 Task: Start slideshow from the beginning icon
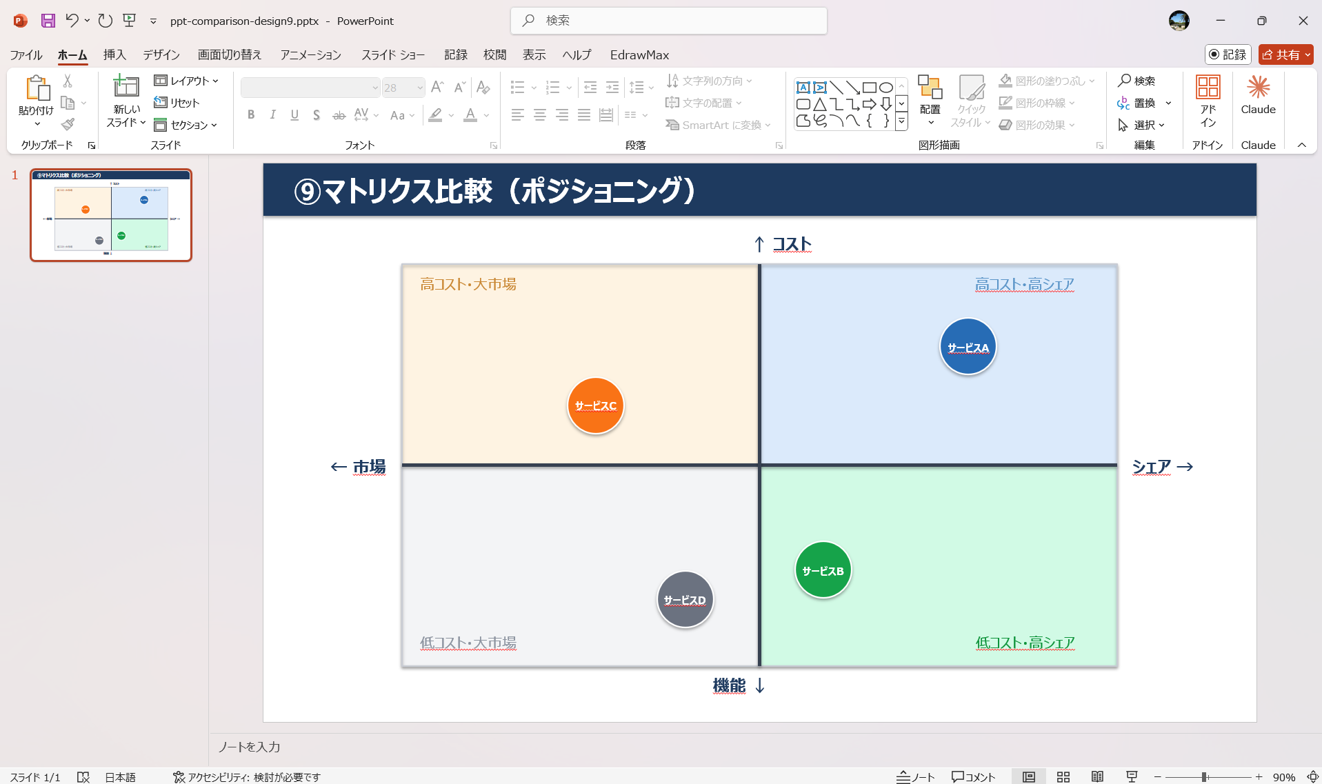coord(129,21)
